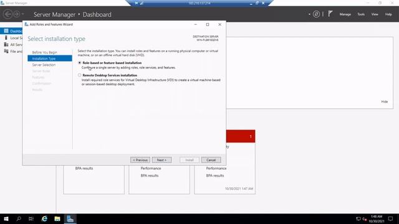Open the View menu

[375, 14]
